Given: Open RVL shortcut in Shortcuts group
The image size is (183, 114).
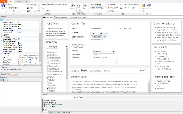Looking at the screenshot, I should tap(41, 8).
